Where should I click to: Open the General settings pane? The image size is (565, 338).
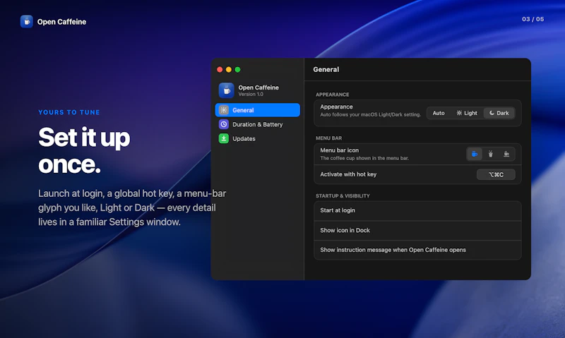coord(258,110)
